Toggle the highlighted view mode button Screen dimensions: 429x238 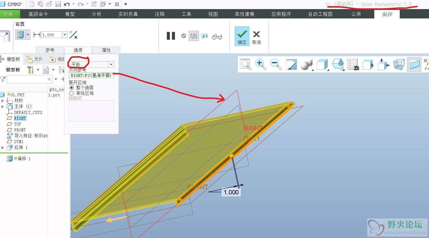414,64
